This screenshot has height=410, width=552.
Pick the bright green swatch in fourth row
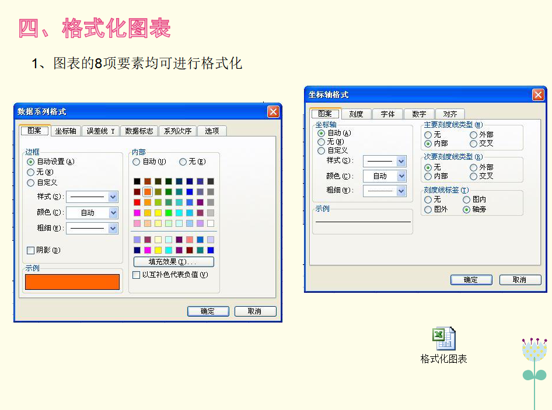pos(169,213)
